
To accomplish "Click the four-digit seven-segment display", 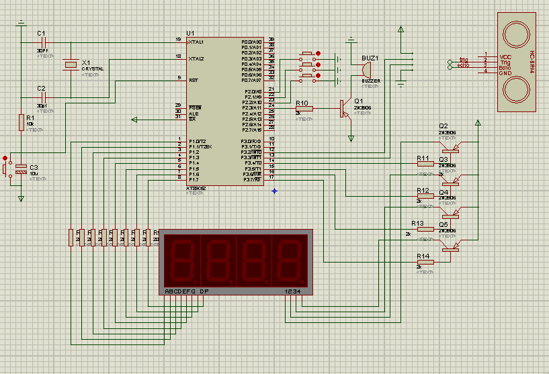I will click(x=236, y=262).
